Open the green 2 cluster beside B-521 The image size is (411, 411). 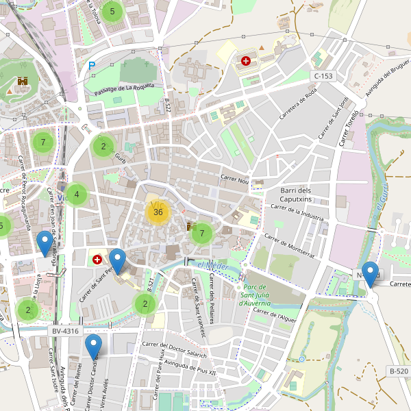tap(145, 304)
